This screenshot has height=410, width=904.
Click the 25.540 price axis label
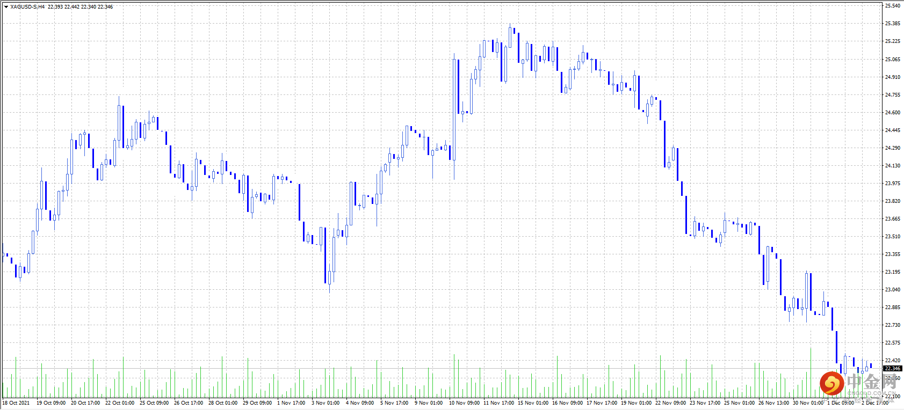892,6
